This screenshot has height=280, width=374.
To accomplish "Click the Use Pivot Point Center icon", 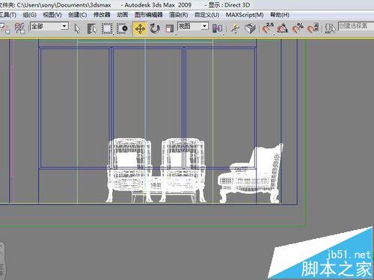I will click(x=218, y=28).
